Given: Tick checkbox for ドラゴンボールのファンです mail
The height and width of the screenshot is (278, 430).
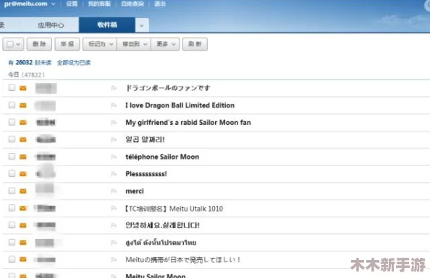Looking at the screenshot, I should coord(12,87).
